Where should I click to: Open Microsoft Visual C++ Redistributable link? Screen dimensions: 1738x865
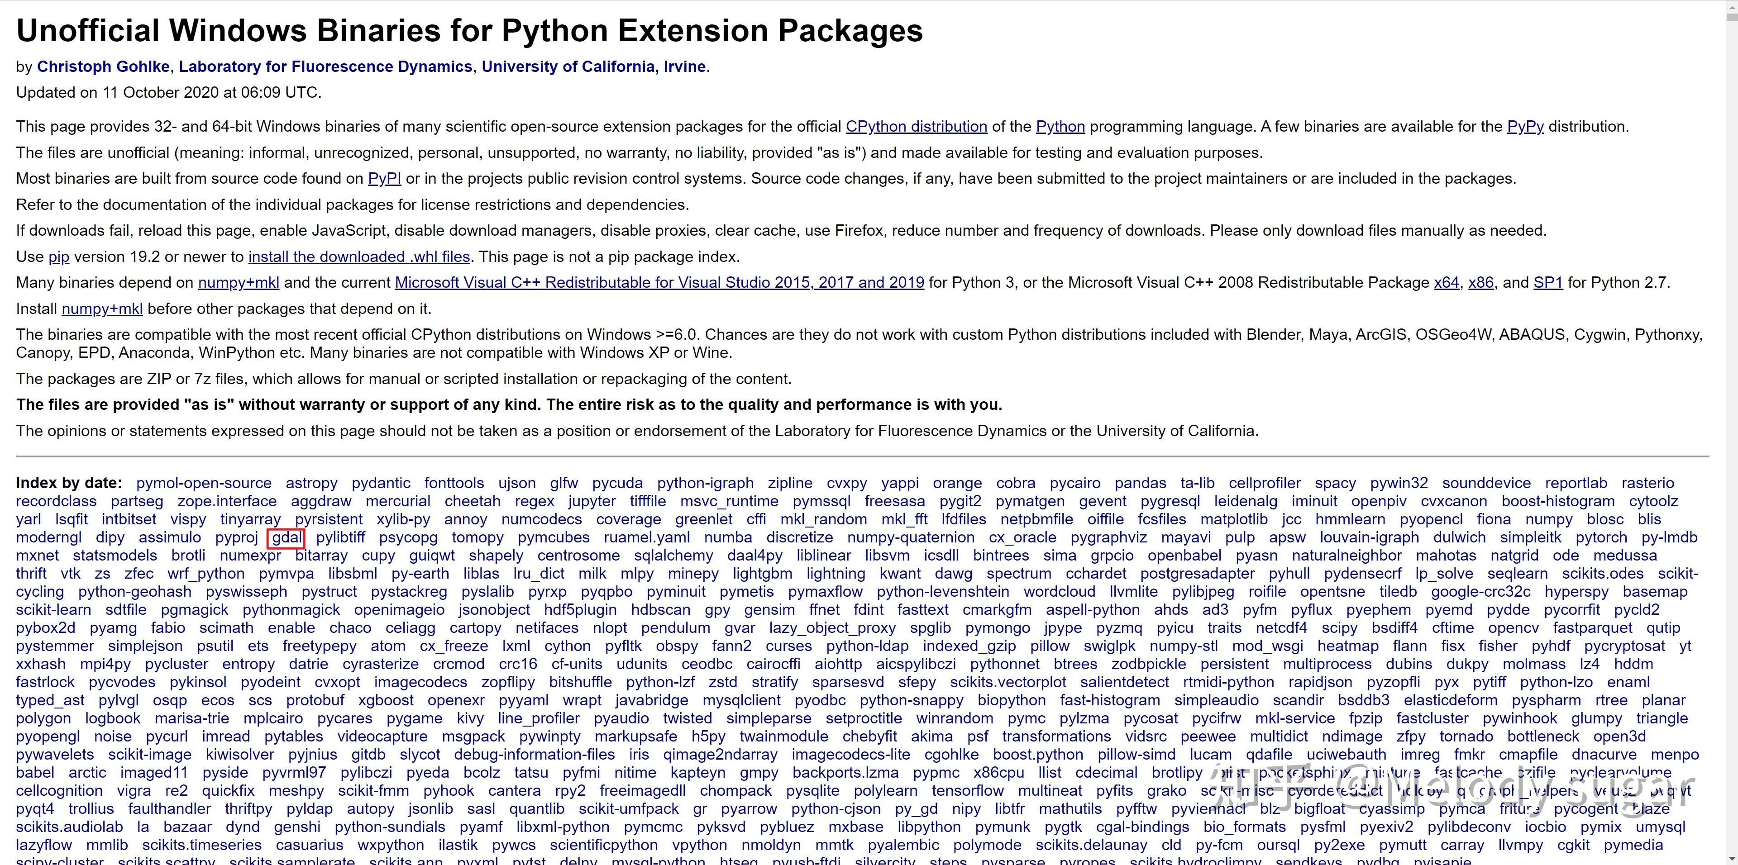coord(659,282)
